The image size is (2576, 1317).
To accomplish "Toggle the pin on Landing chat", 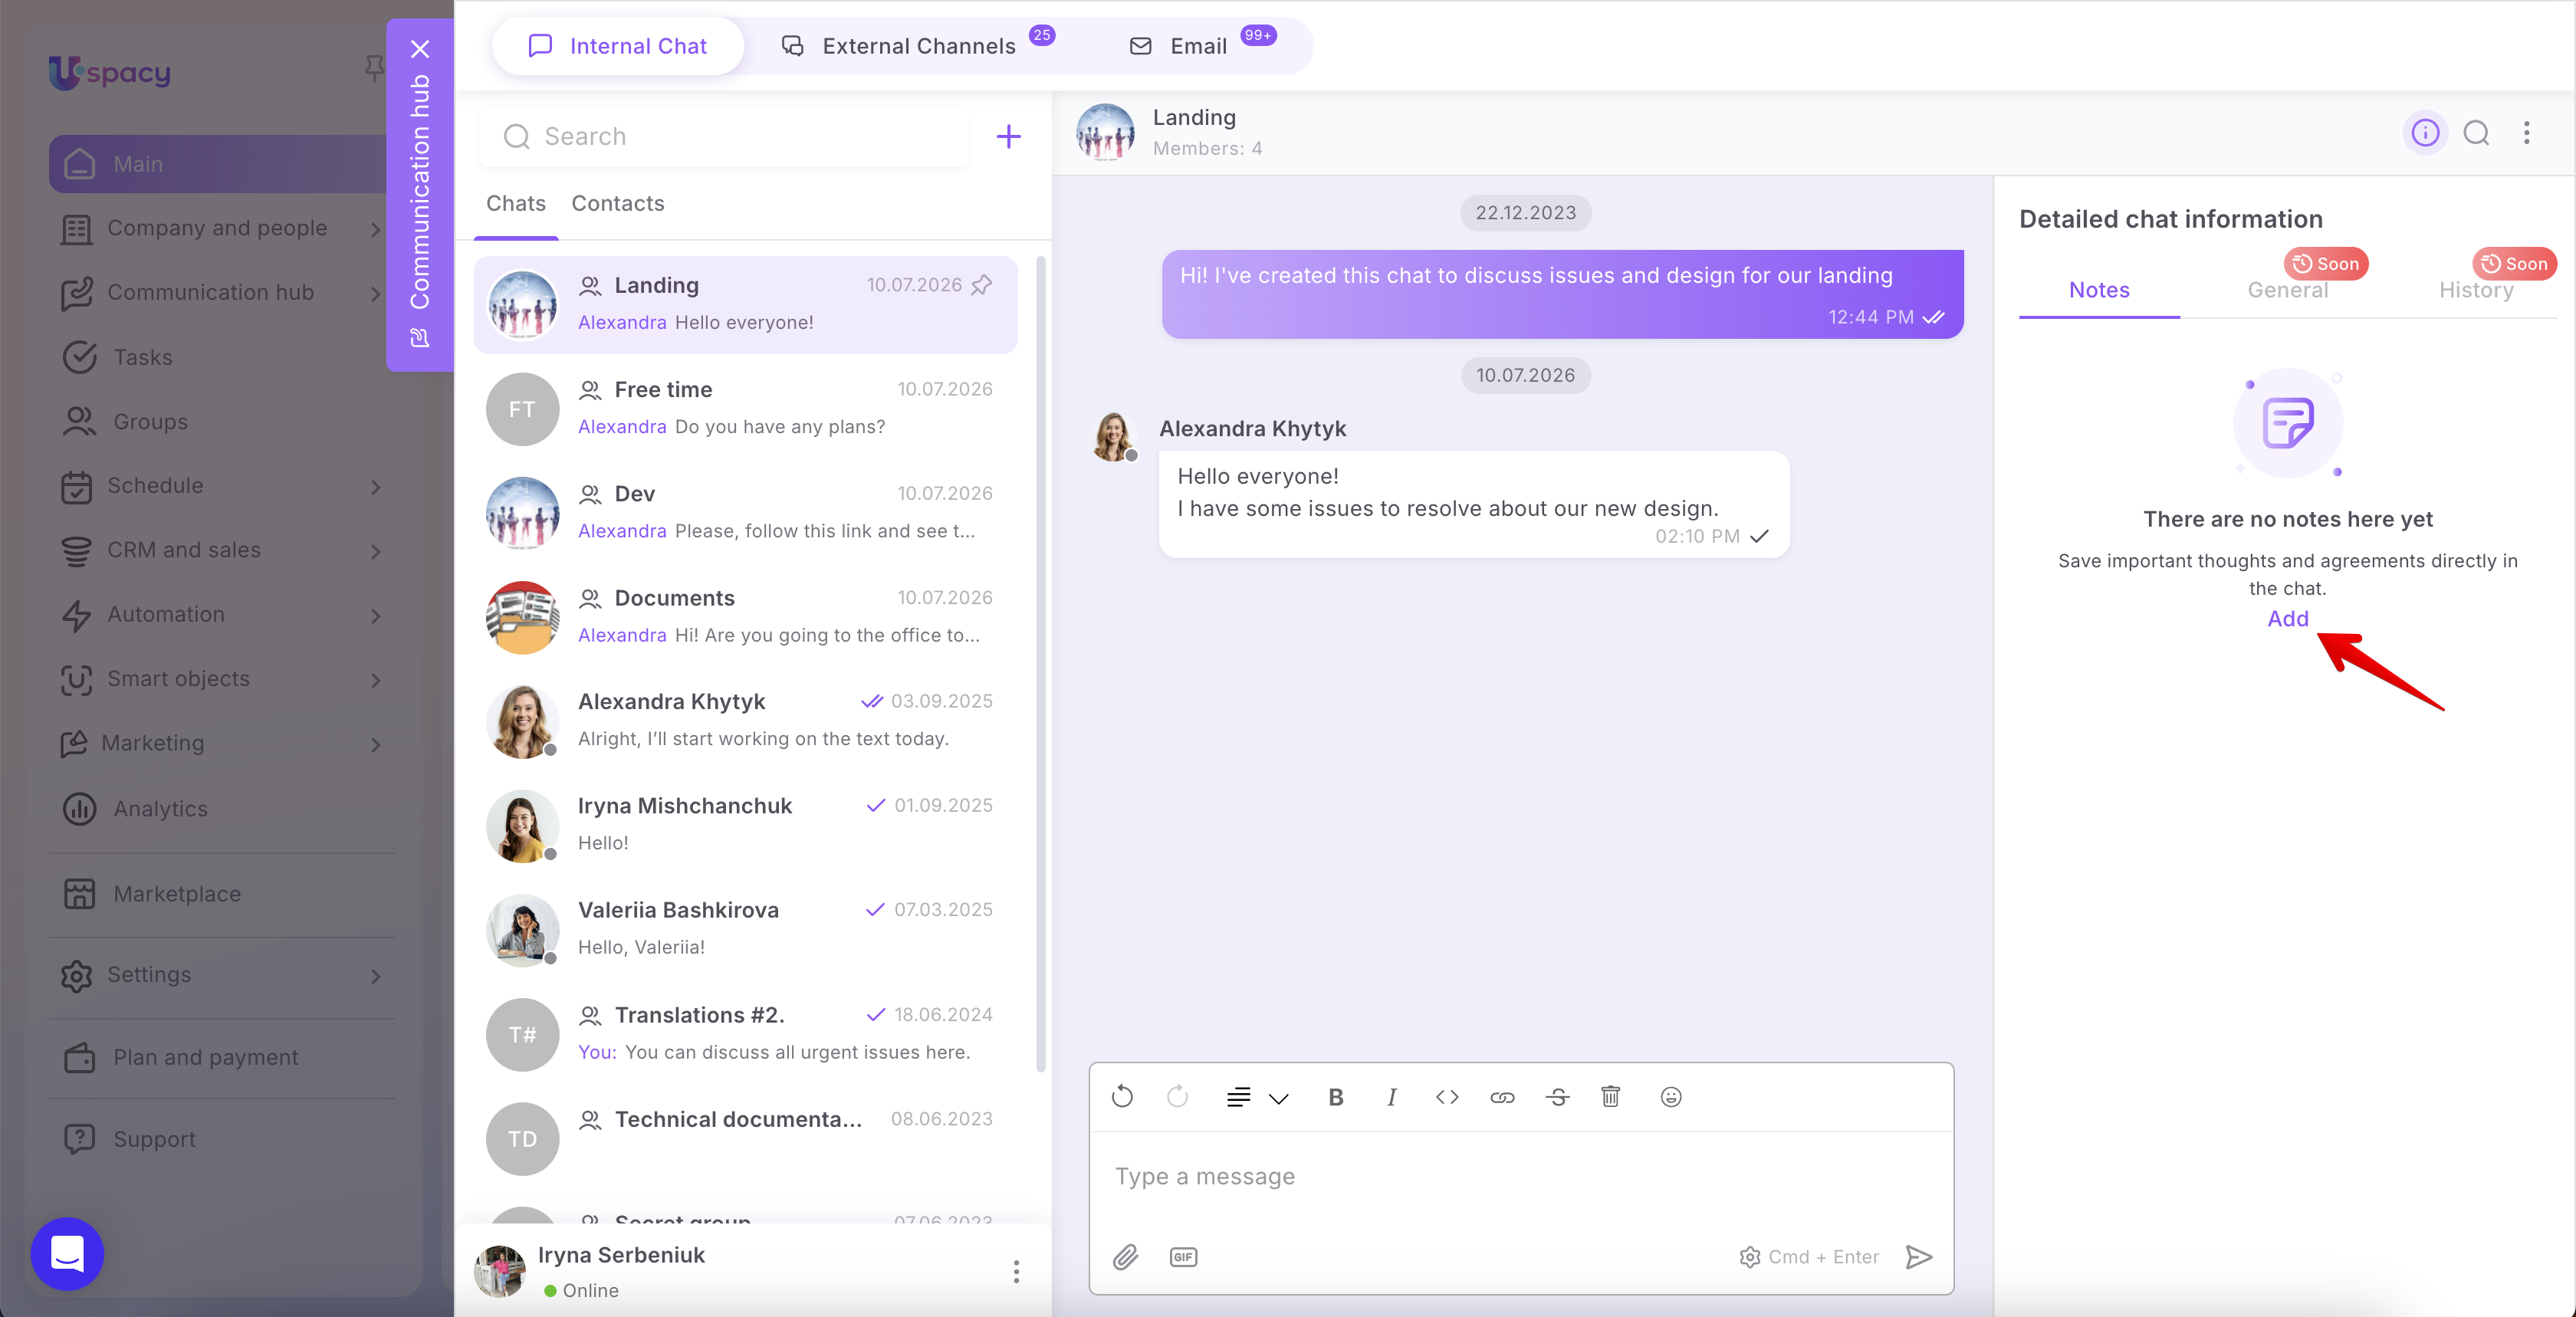I will [982, 285].
